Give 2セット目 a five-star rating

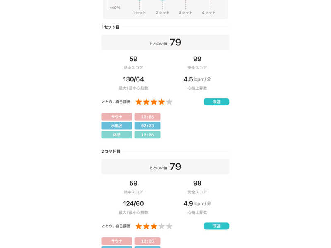pyautogui.click(x=169, y=226)
